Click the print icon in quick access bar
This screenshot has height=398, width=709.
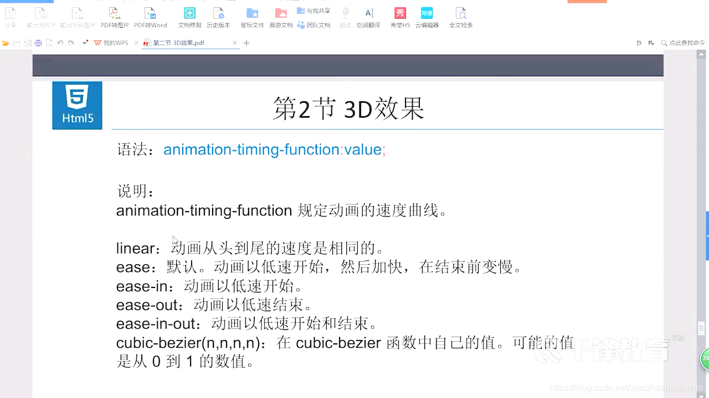click(38, 43)
